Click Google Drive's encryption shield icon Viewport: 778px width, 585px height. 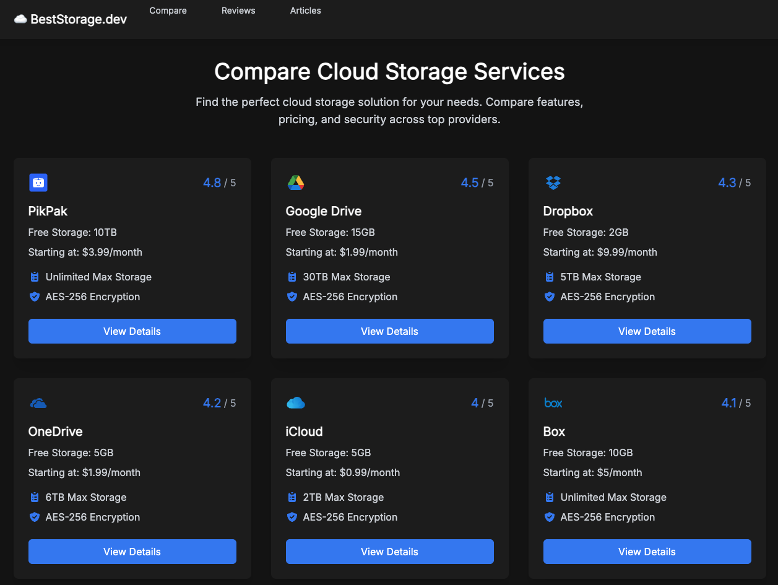(292, 297)
